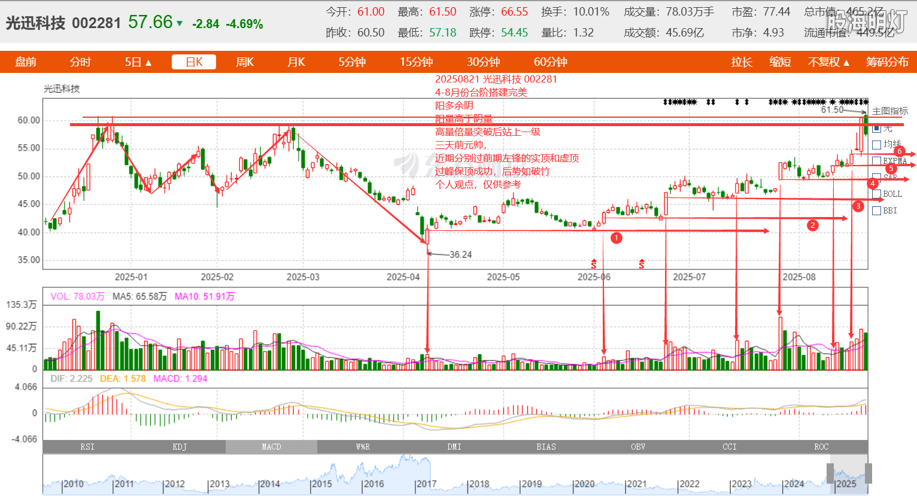Switch sub-indicator to BIAS
The width and height of the screenshot is (917, 501).
coord(546,447)
